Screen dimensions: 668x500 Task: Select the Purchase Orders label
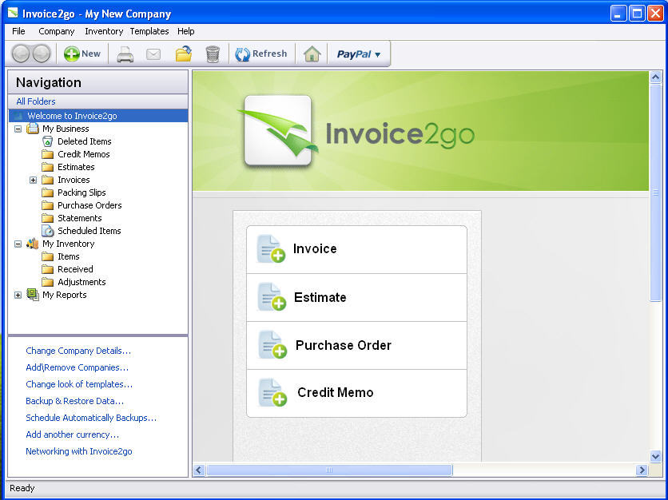pyautogui.click(x=89, y=205)
